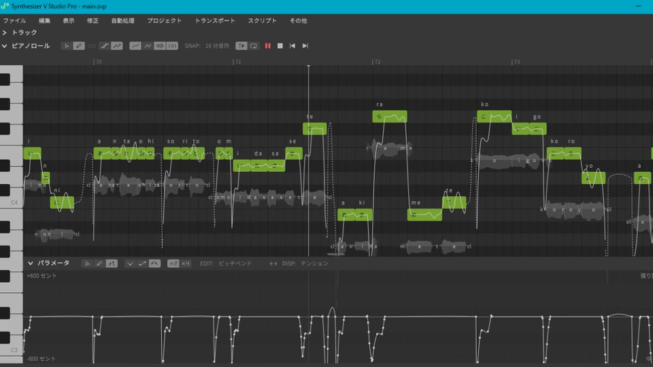
Task: Stop playback with square stop button
Action: pos(280,46)
